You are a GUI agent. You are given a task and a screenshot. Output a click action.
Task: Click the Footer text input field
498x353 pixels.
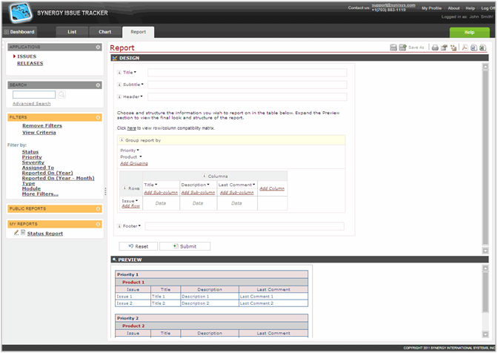tap(245, 226)
